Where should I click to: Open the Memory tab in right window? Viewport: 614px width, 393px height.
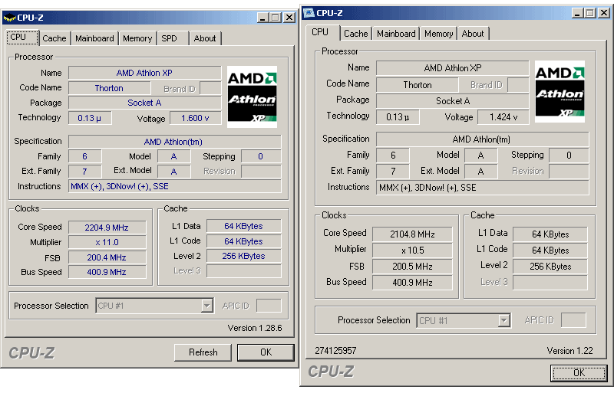click(438, 34)
